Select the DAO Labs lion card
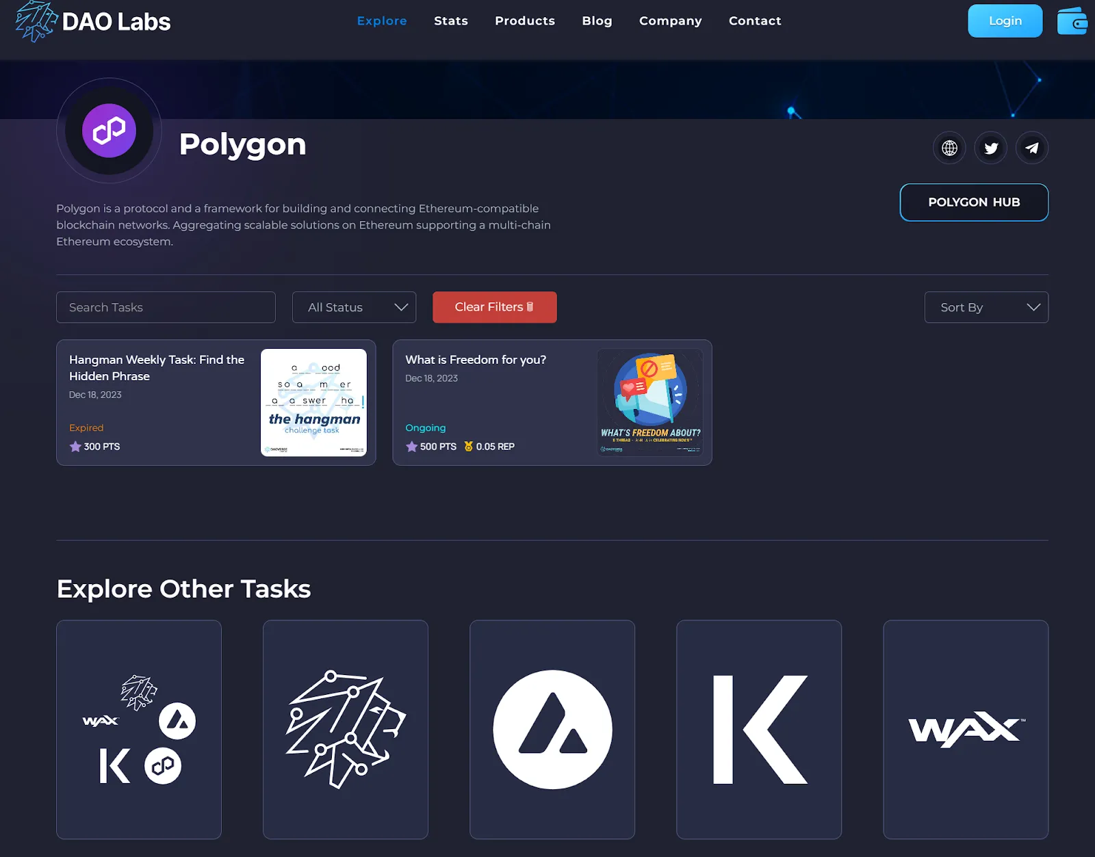 (346, 730)
